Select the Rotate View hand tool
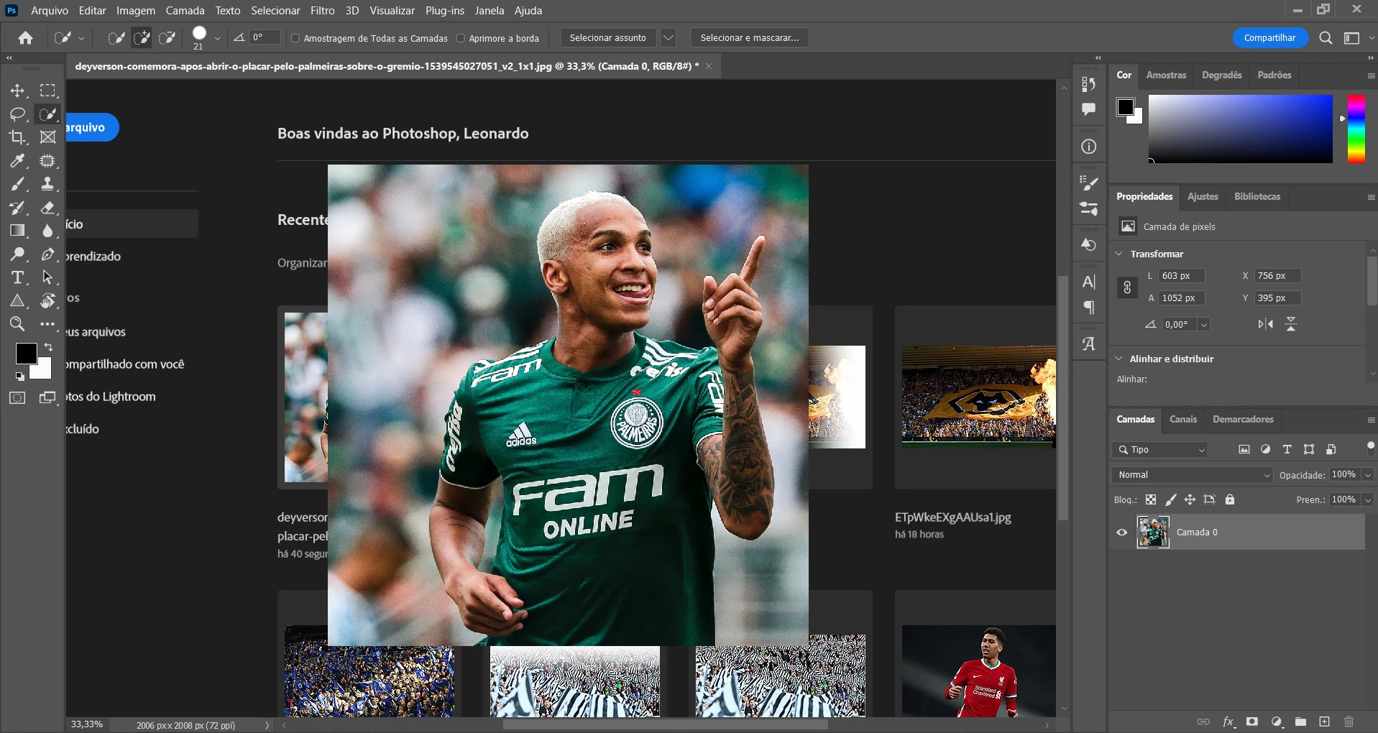Screen dimensions: 1378x733 tap(47, 301)
